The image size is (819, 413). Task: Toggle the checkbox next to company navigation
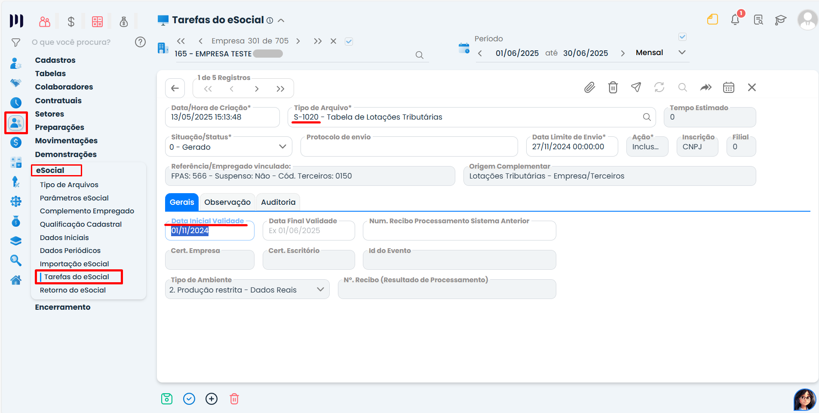[x=349, y=41]
